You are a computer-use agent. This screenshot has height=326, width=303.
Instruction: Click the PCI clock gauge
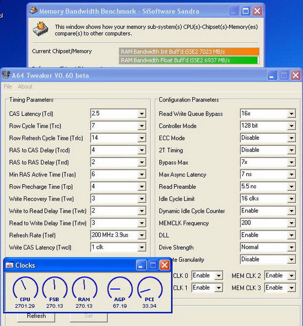(150, 287)
